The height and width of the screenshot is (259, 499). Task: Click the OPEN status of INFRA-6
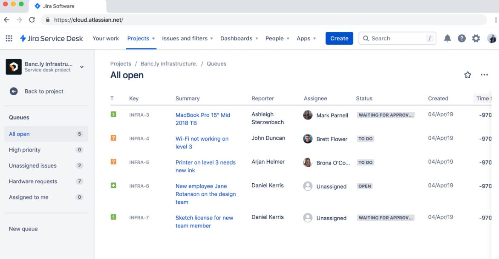(x=365, y=186)
